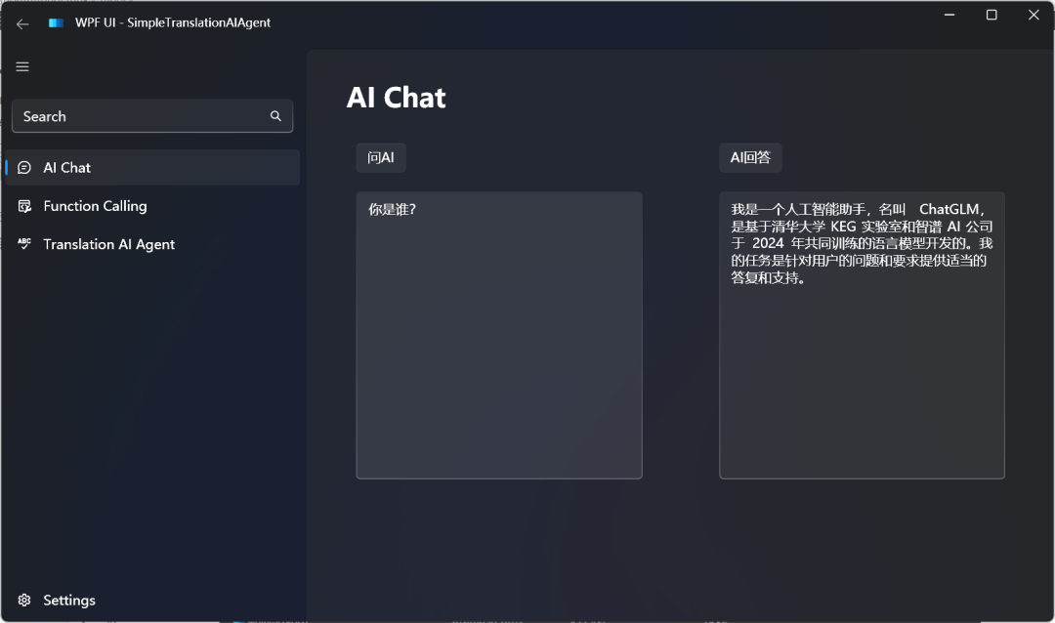
Task: Click the WPF UI app logo icon
Action: click(56, 22)
